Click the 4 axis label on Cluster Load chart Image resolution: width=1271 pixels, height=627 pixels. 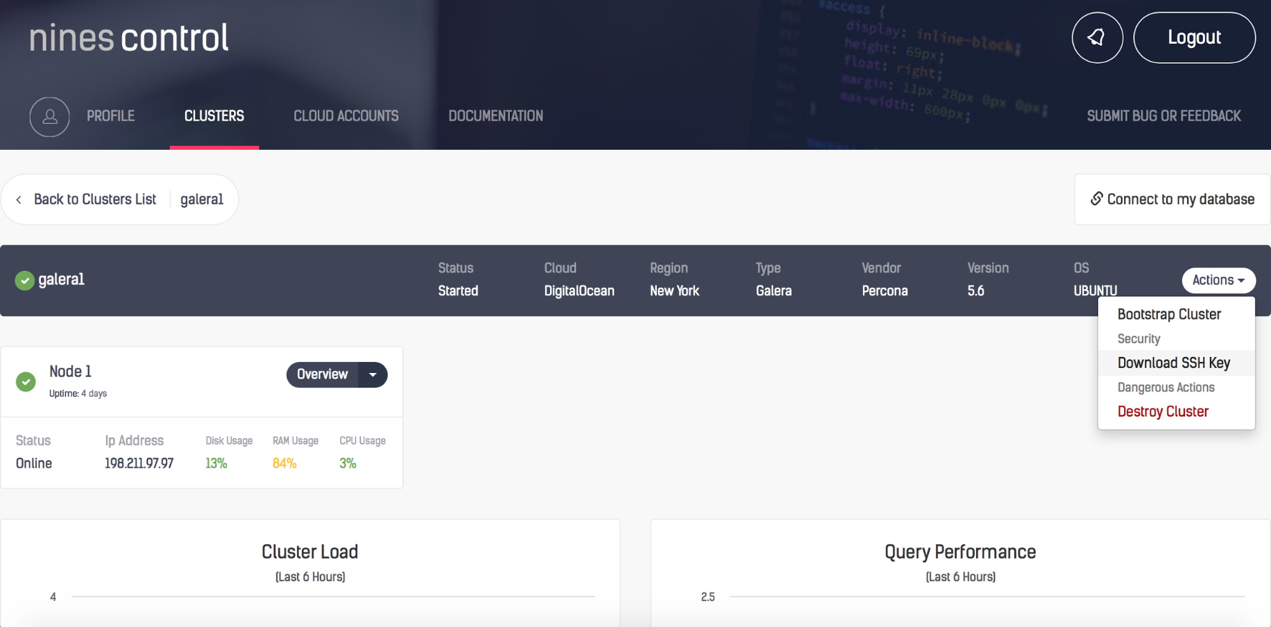click(x=53, y=597)
